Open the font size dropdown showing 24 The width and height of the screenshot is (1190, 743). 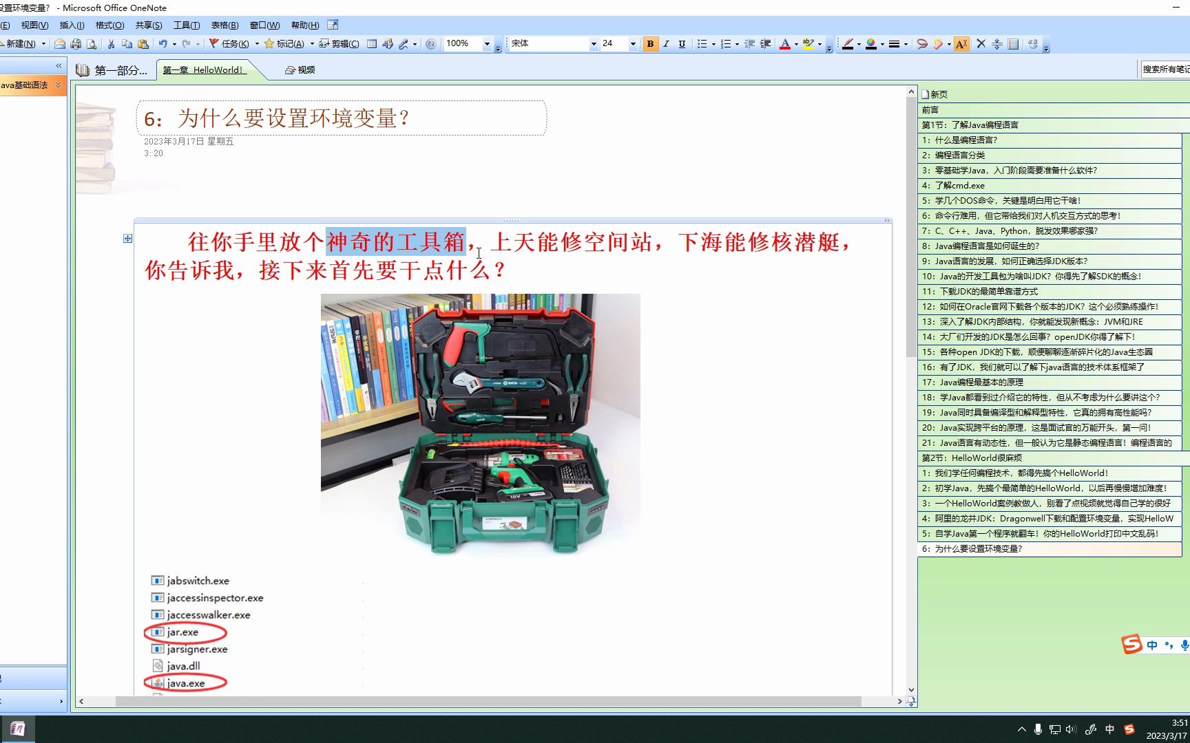632,43
